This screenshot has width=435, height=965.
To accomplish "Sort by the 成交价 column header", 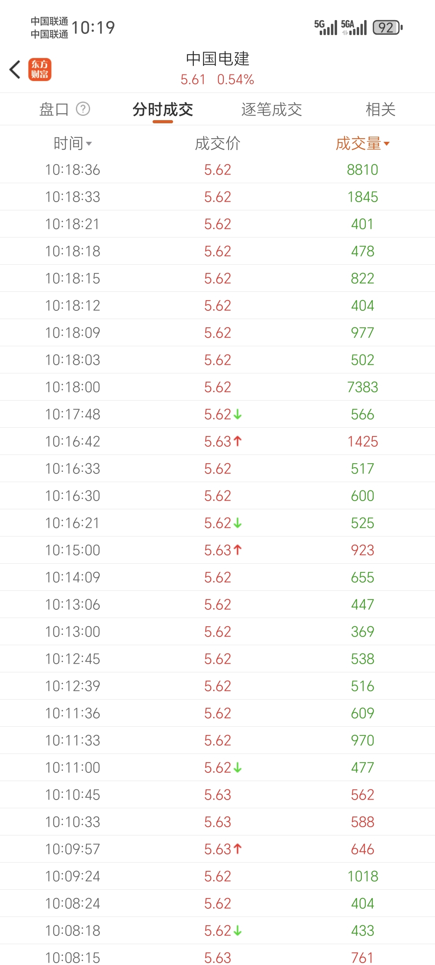I will 217,143.
